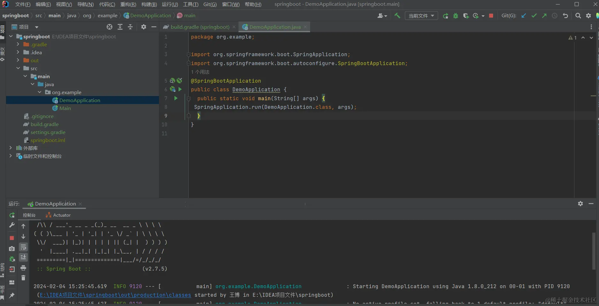
Task: Stop the app with the toolbar red square
Action: pyautogui.click(x=491, y=16)
